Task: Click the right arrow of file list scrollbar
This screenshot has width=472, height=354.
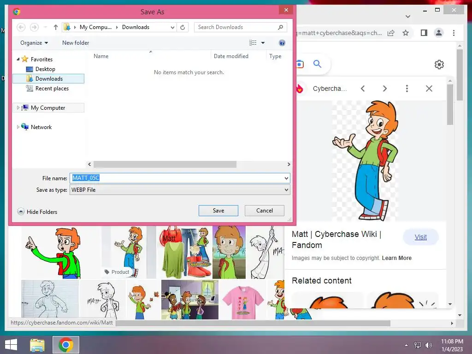Action: 289,165
